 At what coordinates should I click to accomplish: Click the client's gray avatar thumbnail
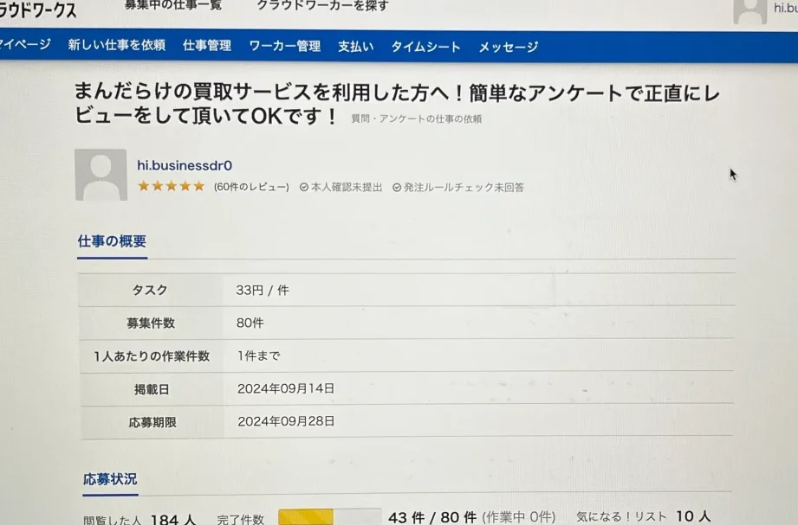101,175
